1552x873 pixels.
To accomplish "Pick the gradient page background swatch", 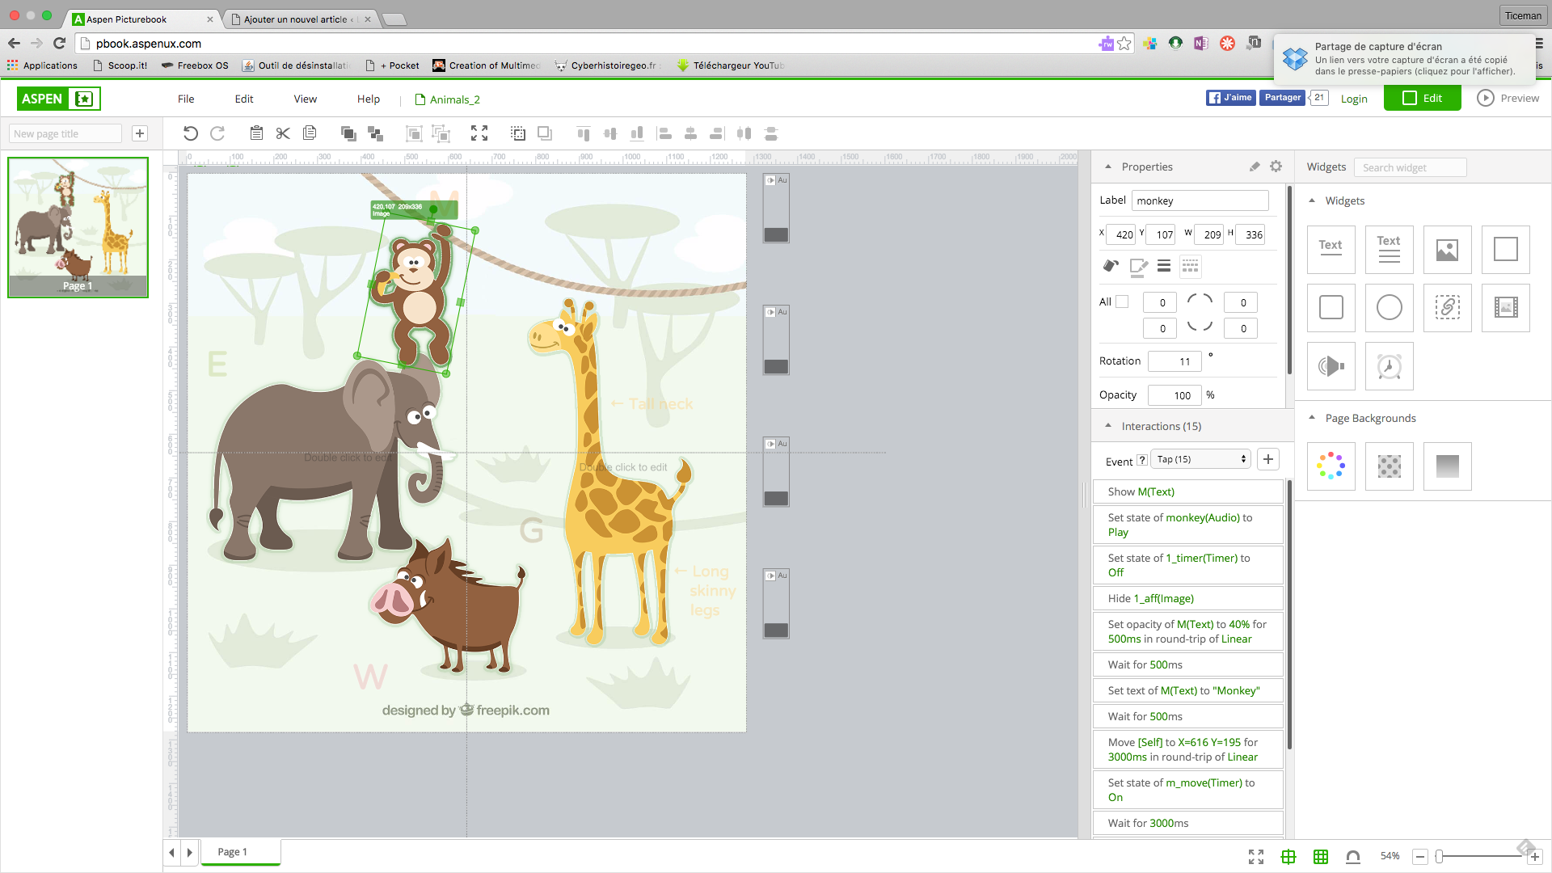I will tap(1447, 466).
